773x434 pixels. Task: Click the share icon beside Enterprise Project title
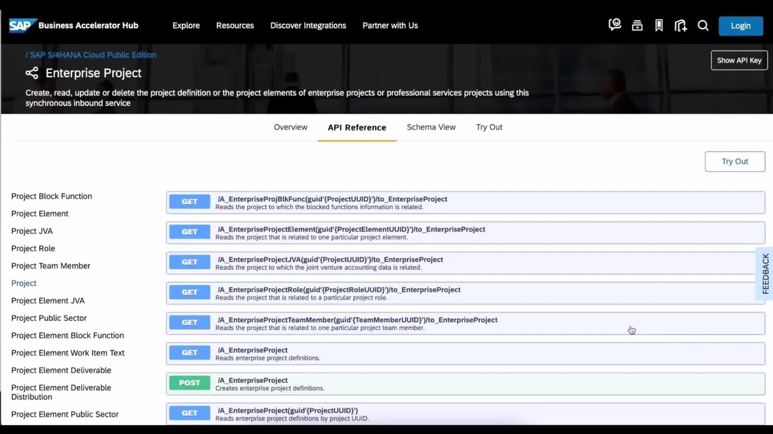32,73
